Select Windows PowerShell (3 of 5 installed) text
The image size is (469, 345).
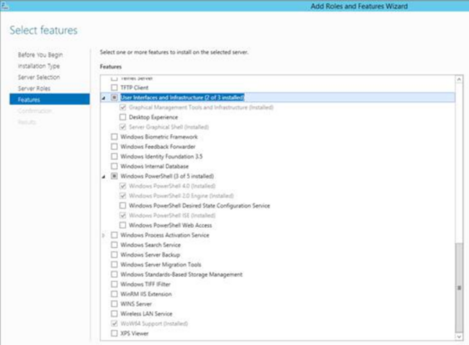pyautogui.click(x=167, y=176)
